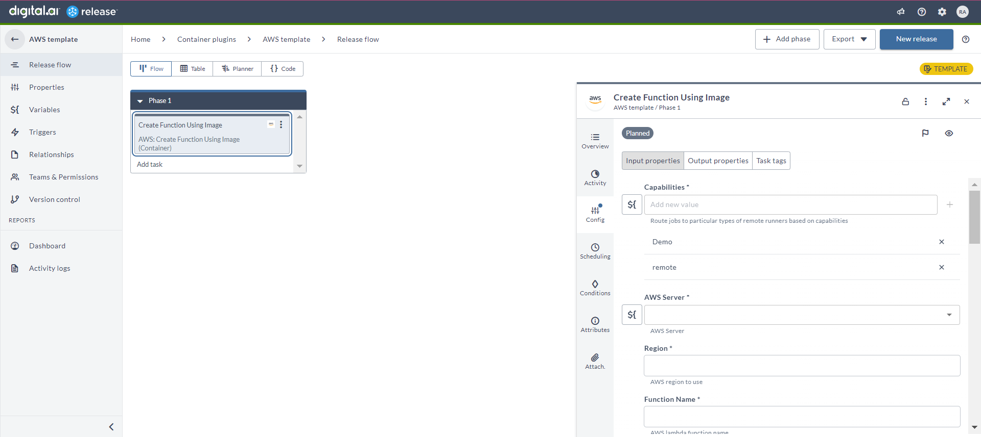Click the Planned status badge
The height and width of the screenshot is (437, 981).
point(638,133)
